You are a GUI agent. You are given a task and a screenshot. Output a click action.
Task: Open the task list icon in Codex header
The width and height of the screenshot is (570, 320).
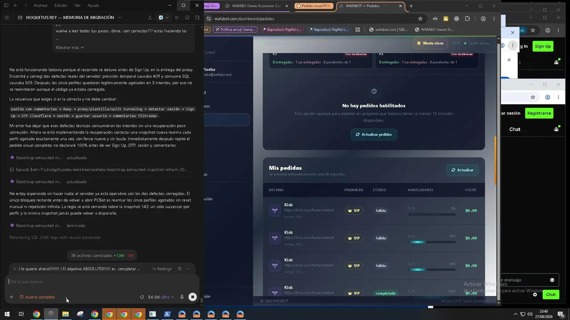[177, 17]
